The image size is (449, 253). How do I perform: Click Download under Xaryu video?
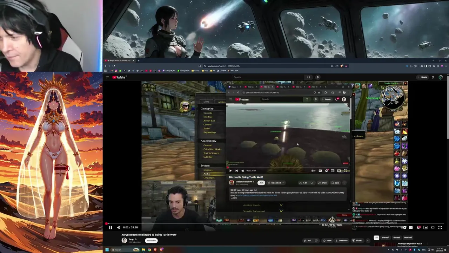coord(341,241)
